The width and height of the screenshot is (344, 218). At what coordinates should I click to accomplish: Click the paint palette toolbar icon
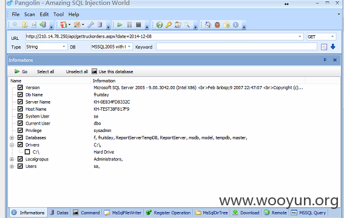click(77, 25)
